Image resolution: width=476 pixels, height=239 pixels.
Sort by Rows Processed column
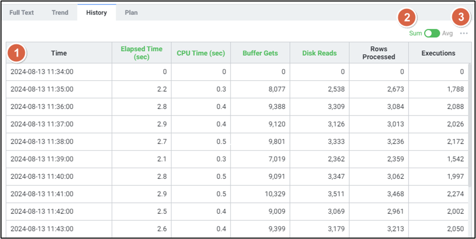378,53
